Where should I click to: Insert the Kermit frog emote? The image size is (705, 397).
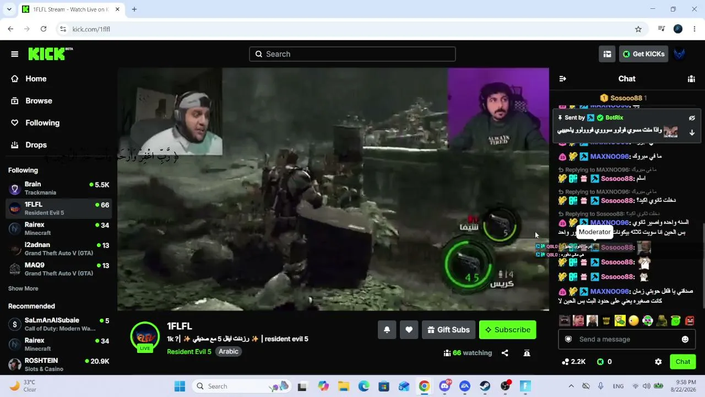(x=661, y=320)
